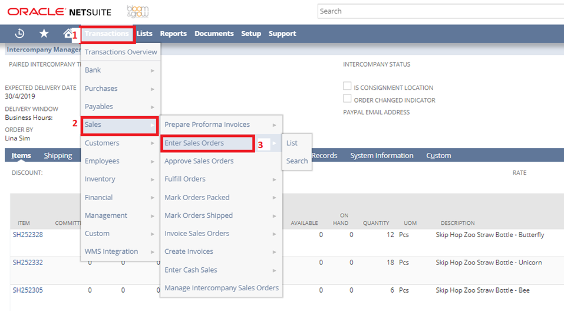Switch to the Shipping tab
This screenshot has width=564, height=311.
tap(58, 156)
